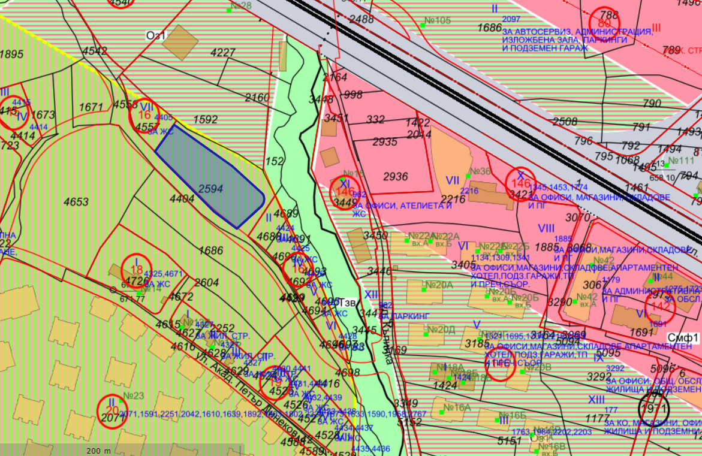Select red circle marker 18 with numeral I
This screenshot has width=702, height=456.
pos(136,270)
